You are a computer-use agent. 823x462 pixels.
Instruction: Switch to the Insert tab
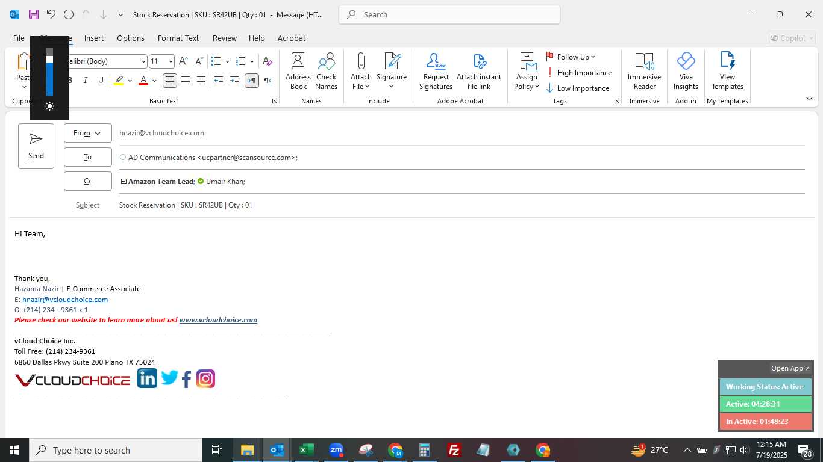tap(94, 38)
